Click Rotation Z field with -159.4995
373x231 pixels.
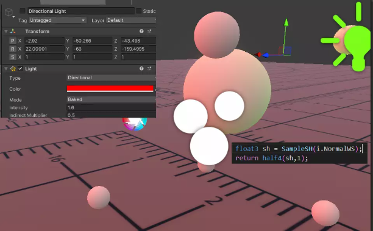[x=138, y=49]
